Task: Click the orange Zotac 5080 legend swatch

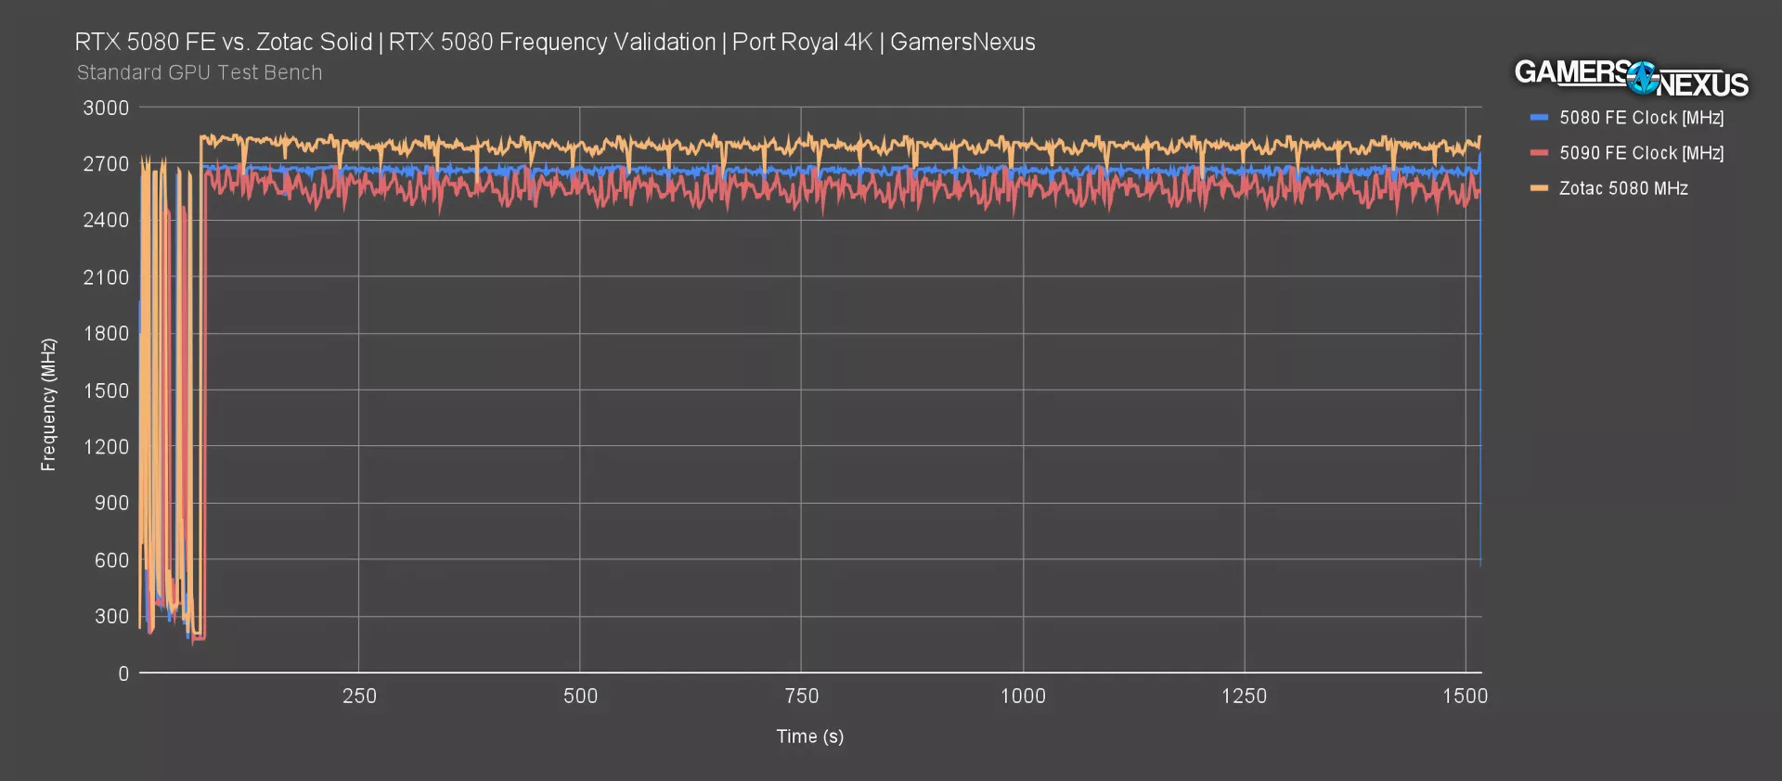Action: (1539, 188)
